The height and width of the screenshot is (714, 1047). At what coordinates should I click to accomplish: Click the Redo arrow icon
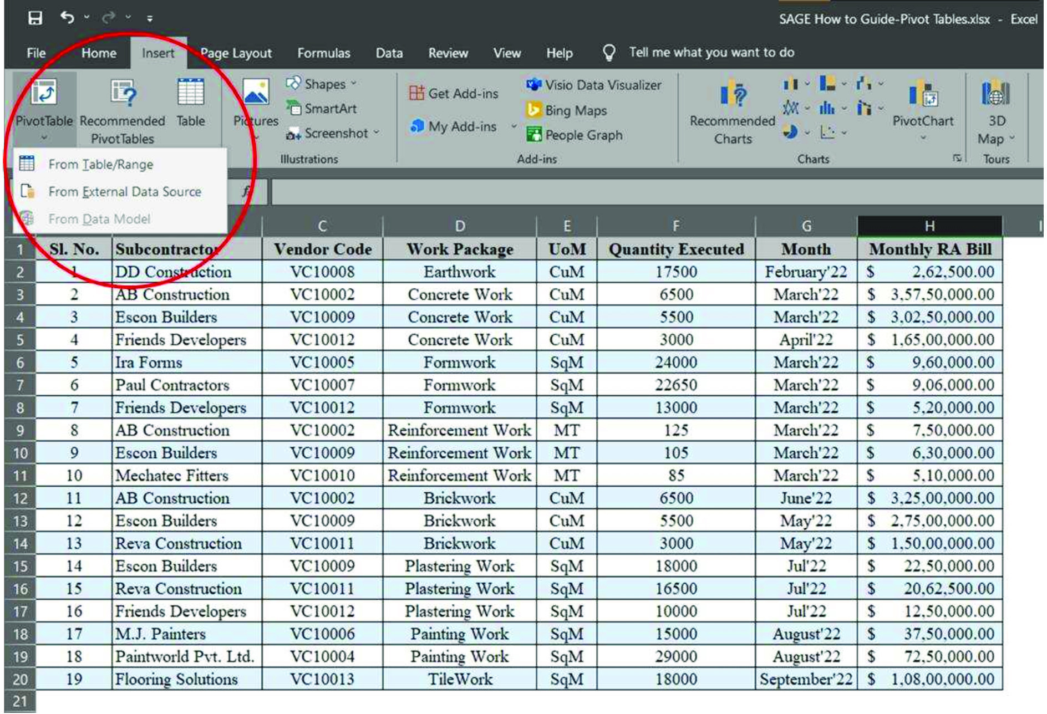108,18
